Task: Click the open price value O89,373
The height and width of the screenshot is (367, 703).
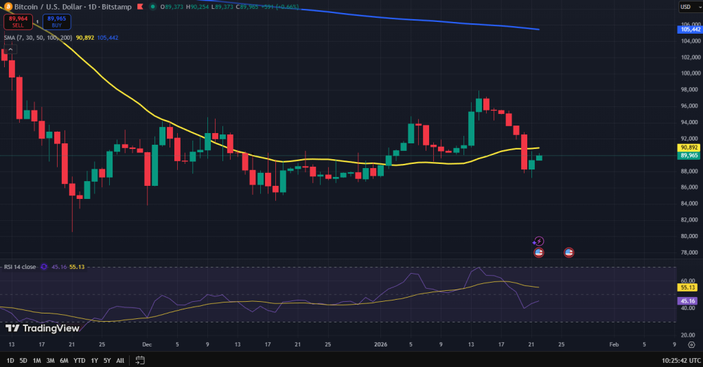Action: coord(172,7)
